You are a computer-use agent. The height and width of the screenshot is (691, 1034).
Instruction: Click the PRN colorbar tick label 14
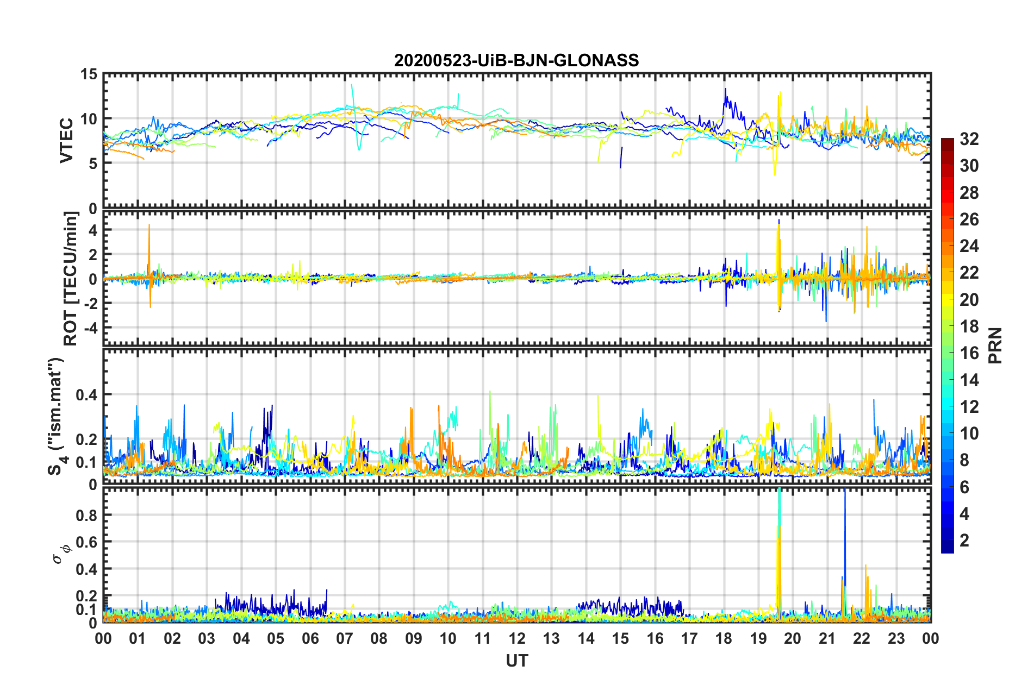[969, 380]
